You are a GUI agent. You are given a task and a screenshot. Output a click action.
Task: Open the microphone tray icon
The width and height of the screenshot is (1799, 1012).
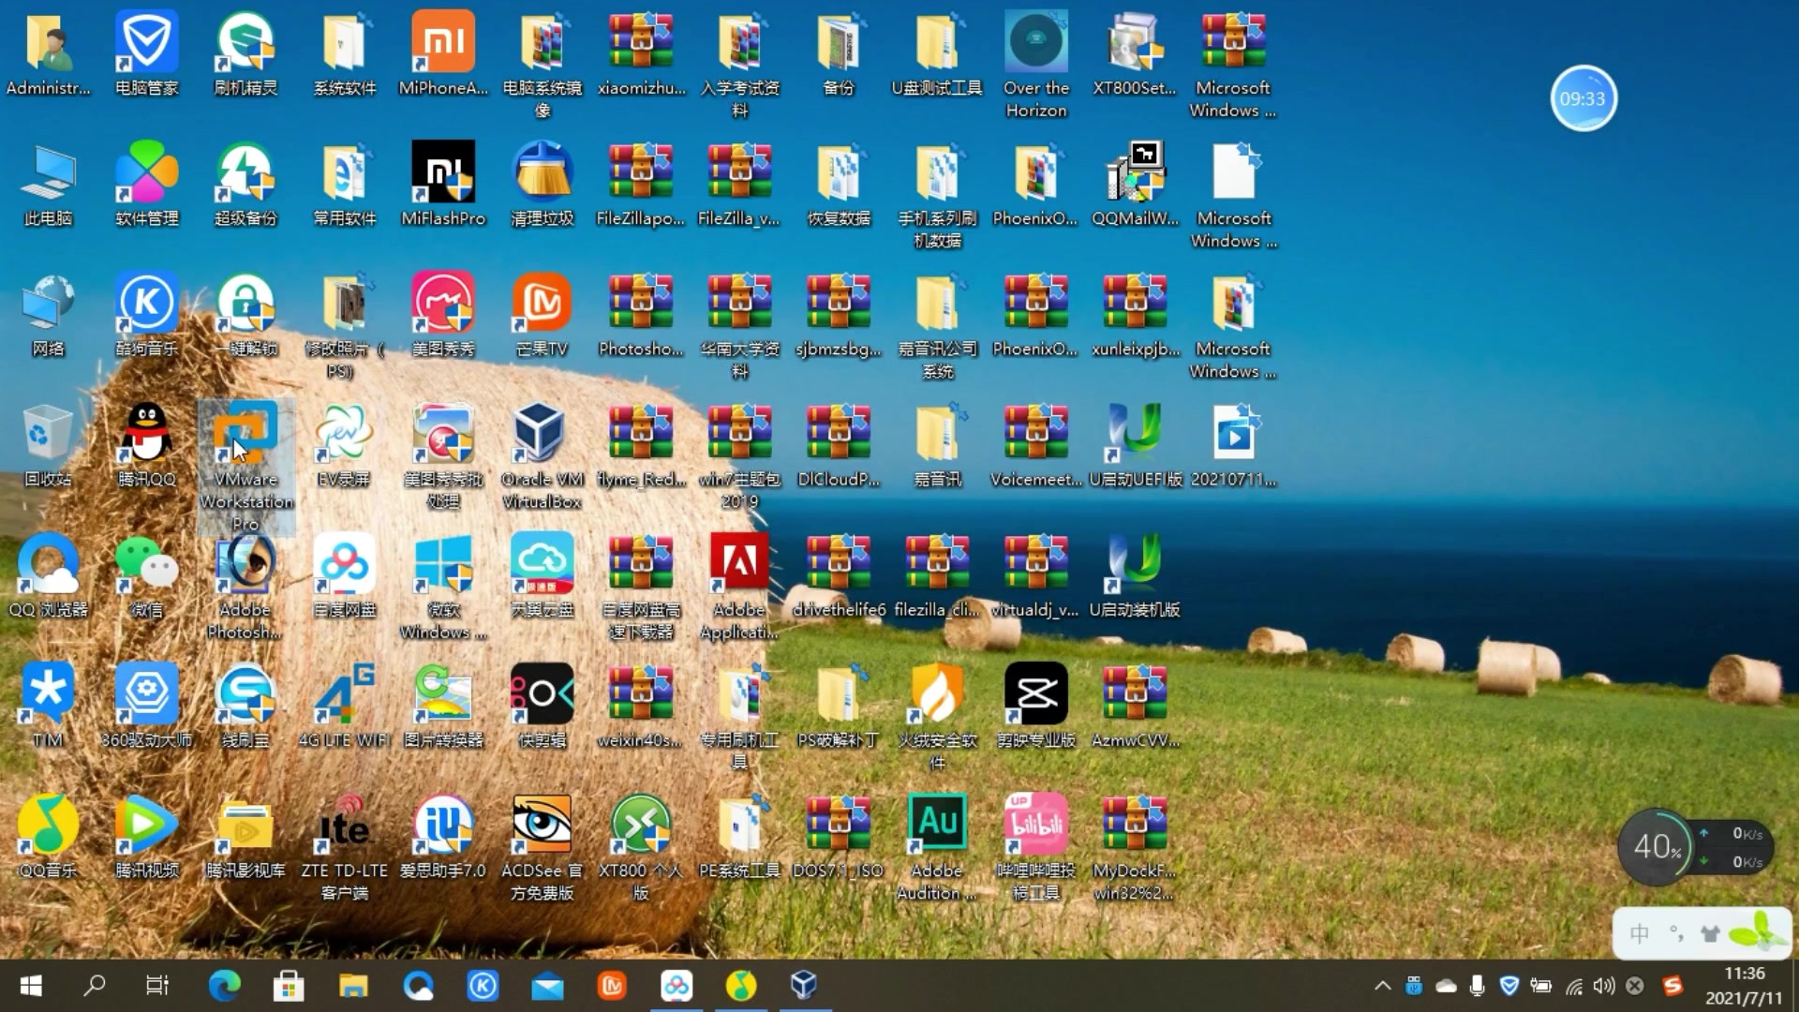coord(1478,986)
